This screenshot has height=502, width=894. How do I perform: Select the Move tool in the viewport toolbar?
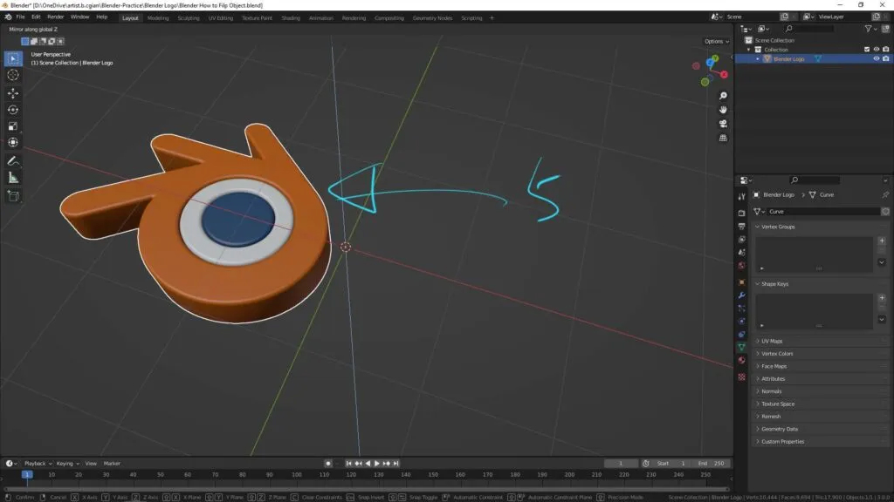point(12,92)
